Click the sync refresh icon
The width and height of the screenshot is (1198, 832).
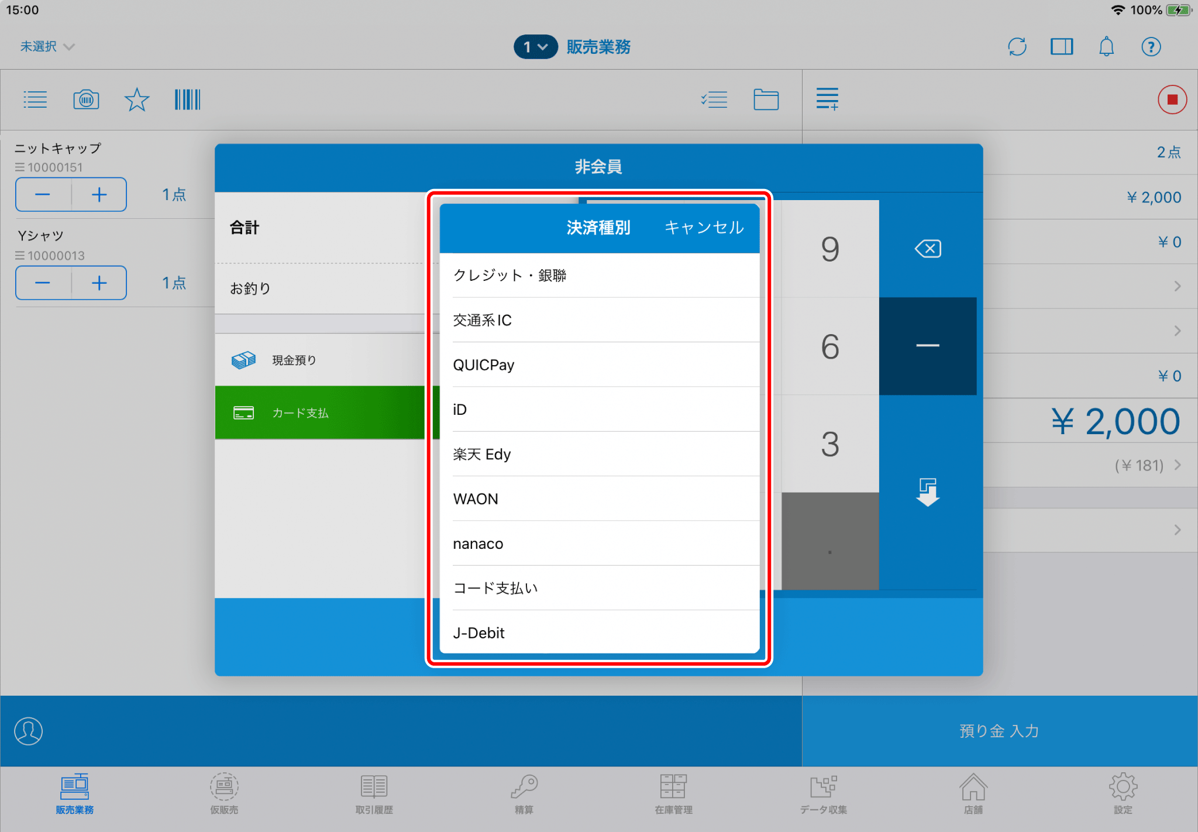(1017, 47)
